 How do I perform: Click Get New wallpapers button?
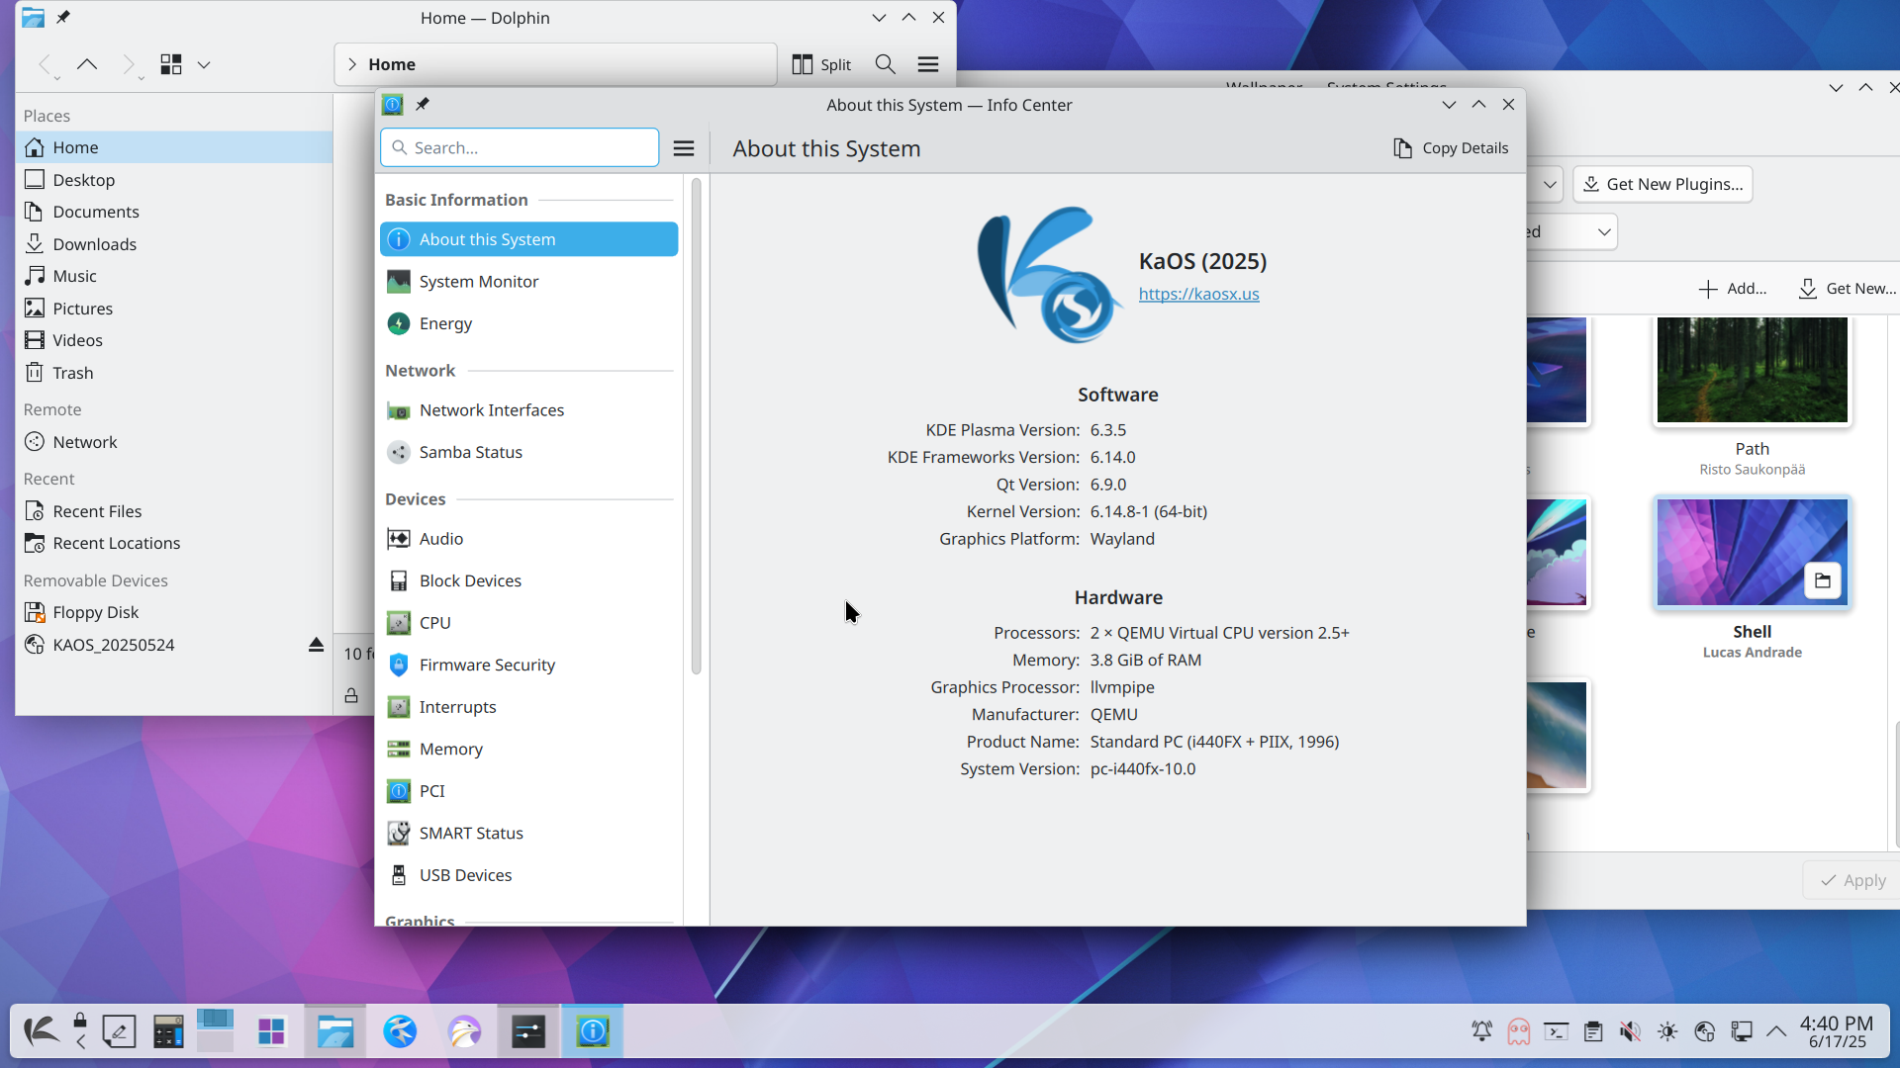1848,289
